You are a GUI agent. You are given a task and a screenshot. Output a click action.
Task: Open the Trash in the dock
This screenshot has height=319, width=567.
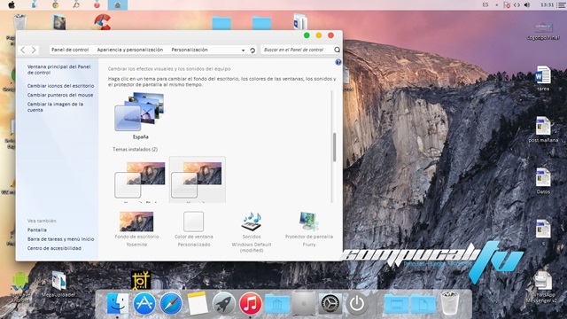(x=450, y=303)
